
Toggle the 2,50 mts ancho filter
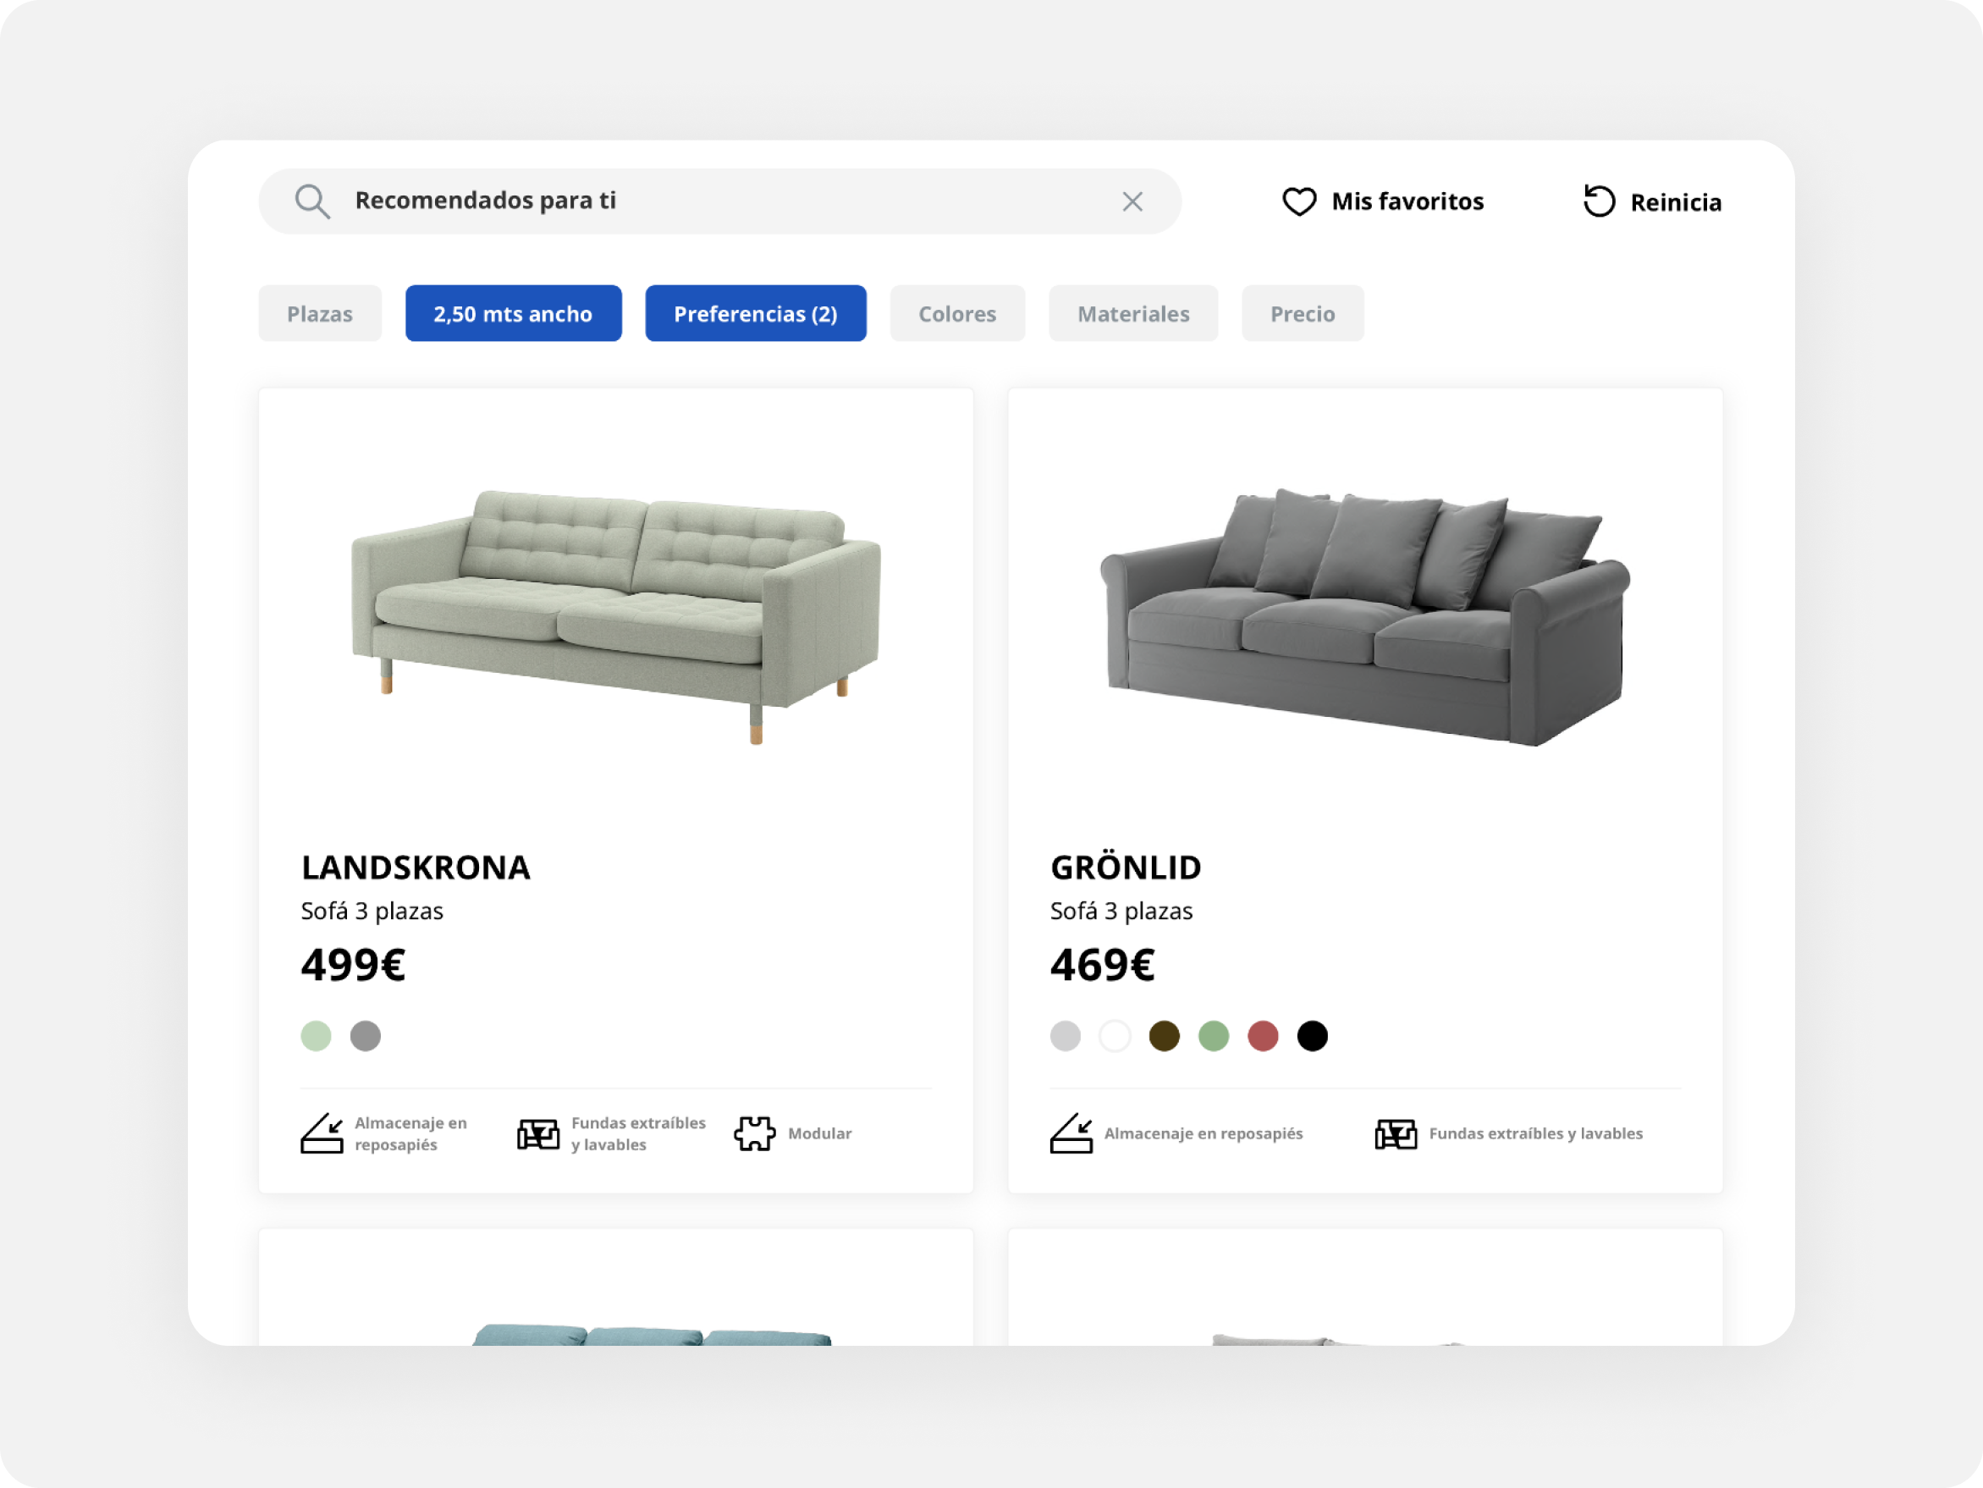(x=513, y=314)
